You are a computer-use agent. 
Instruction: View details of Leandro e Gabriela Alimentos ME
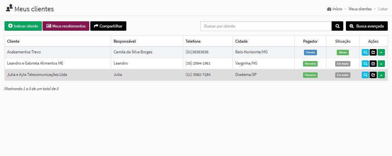[365, 64]
